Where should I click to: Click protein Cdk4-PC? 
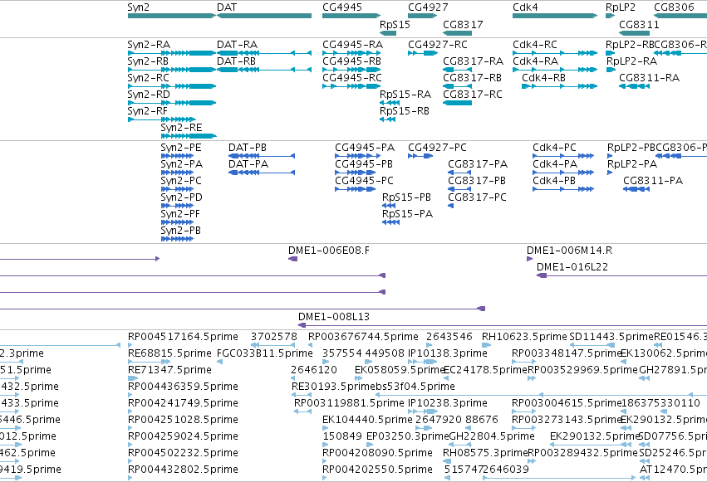[x=563, y=156]
